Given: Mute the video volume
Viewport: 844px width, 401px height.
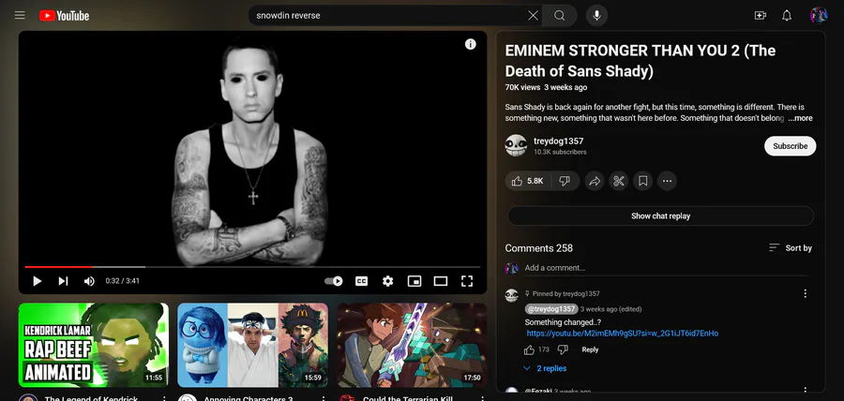Looking at the screenshot, I should 89,280.
